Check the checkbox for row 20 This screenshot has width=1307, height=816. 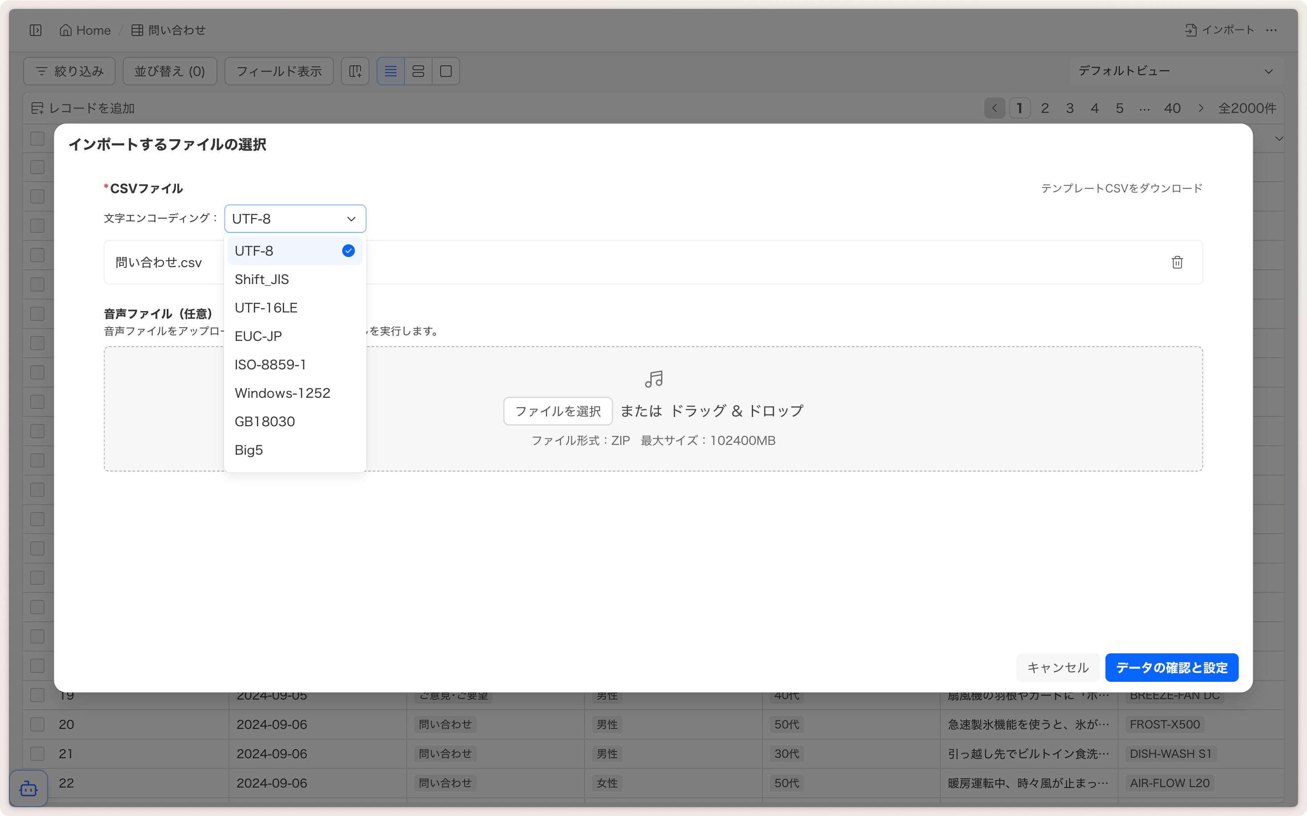click(37, 724)
